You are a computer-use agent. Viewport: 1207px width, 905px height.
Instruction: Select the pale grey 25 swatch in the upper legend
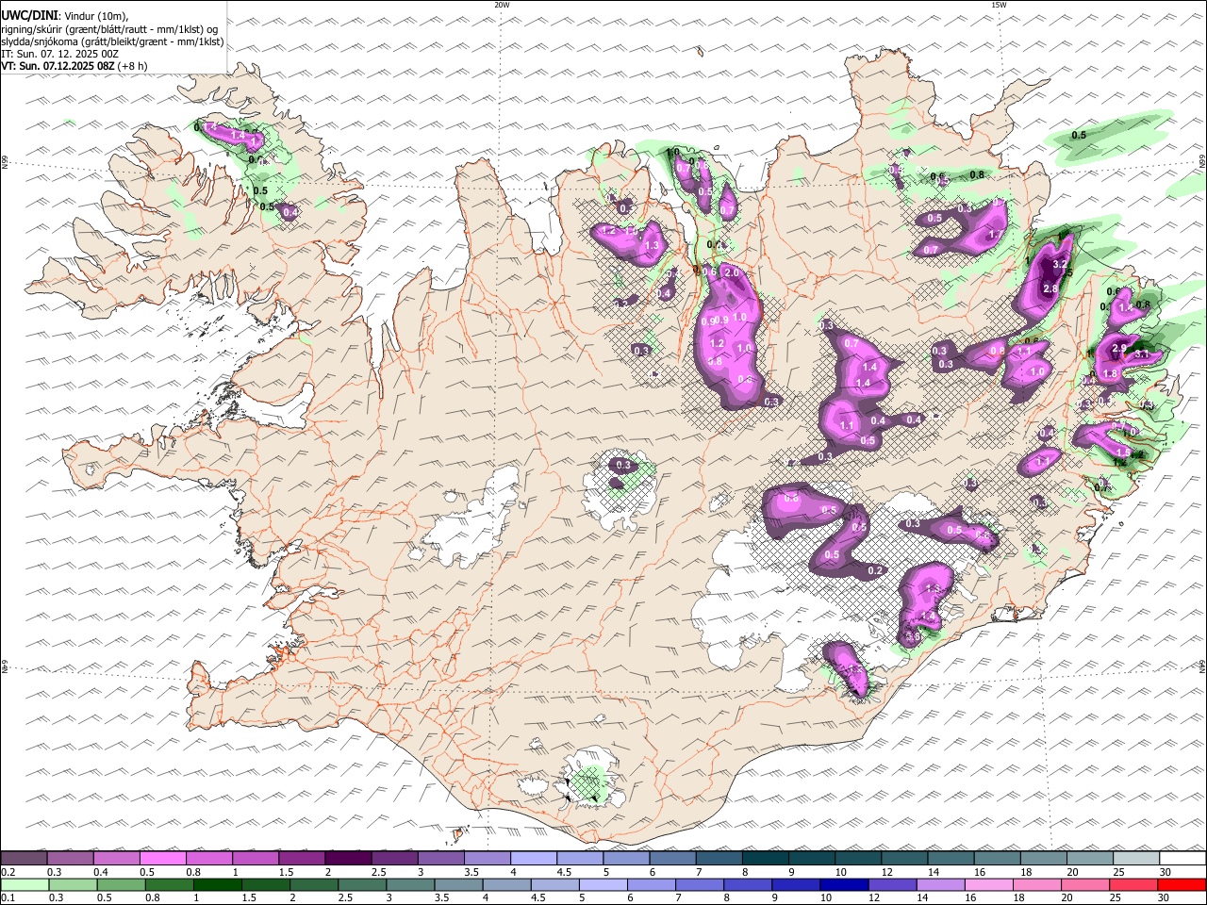pyautogui.click(x=1134, y=858)
